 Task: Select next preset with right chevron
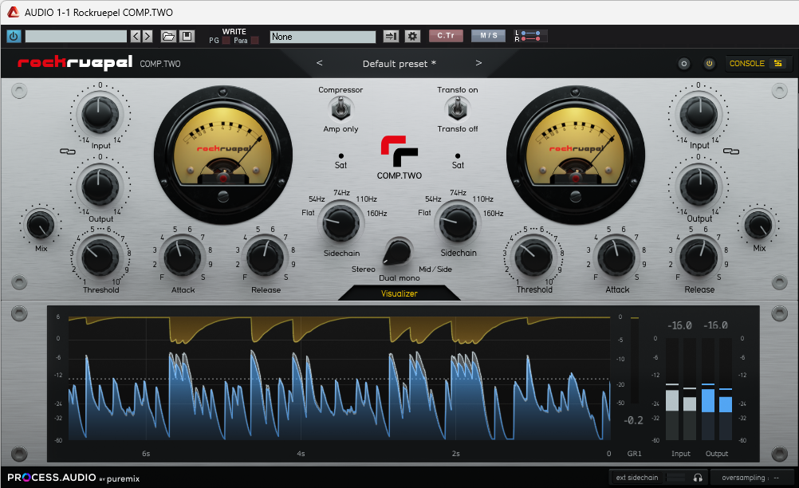pos(478,63)
